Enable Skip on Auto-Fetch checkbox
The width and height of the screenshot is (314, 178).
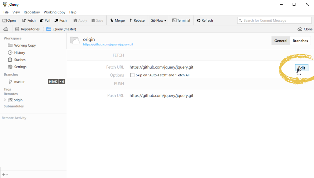132,75
